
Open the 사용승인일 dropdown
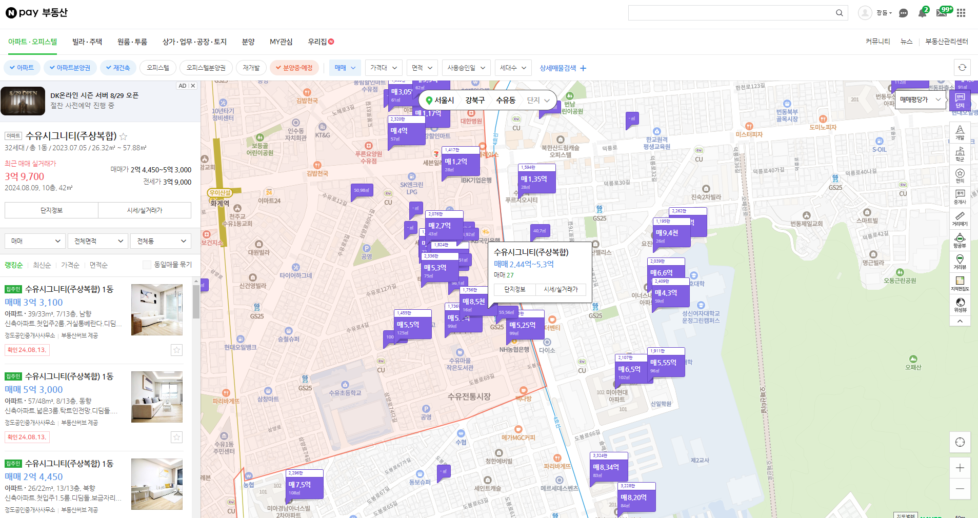pos(466,68)
